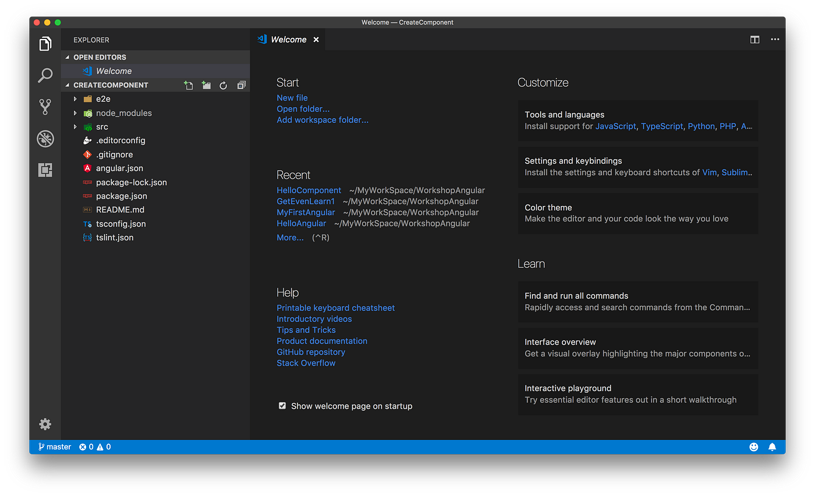Click the master branch status bar item
Screen dimensions: 815x496
pyautogui.click(x=54, y=447)
